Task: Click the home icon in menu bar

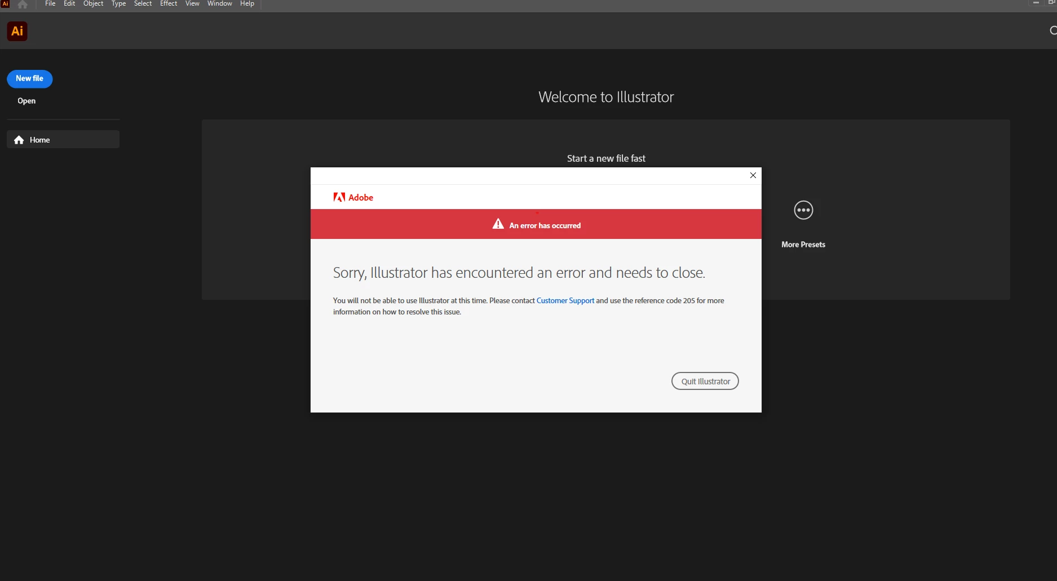Action: point(23,5)
